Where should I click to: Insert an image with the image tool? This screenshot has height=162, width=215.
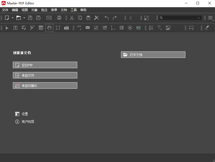pyautogui.click(x=168, y=28)
